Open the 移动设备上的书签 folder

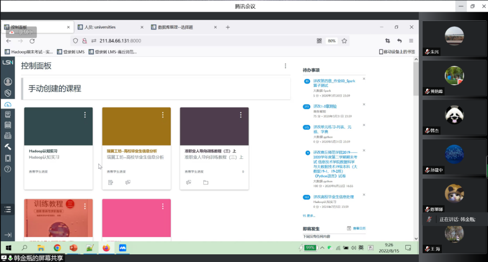point(397,52)
